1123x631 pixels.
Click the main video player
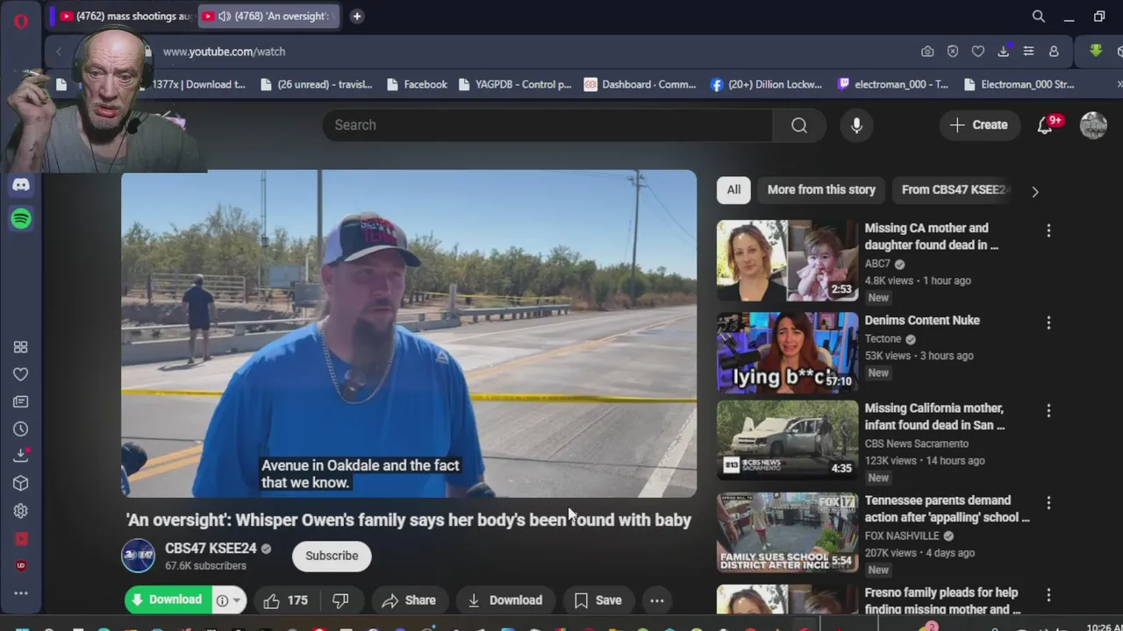(409, 333)
